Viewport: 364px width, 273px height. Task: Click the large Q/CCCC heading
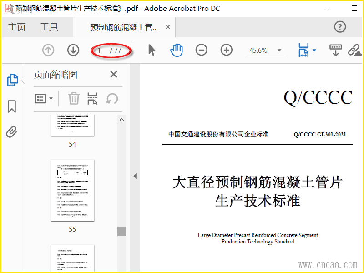pyautogui.click(x=318, y=97)
